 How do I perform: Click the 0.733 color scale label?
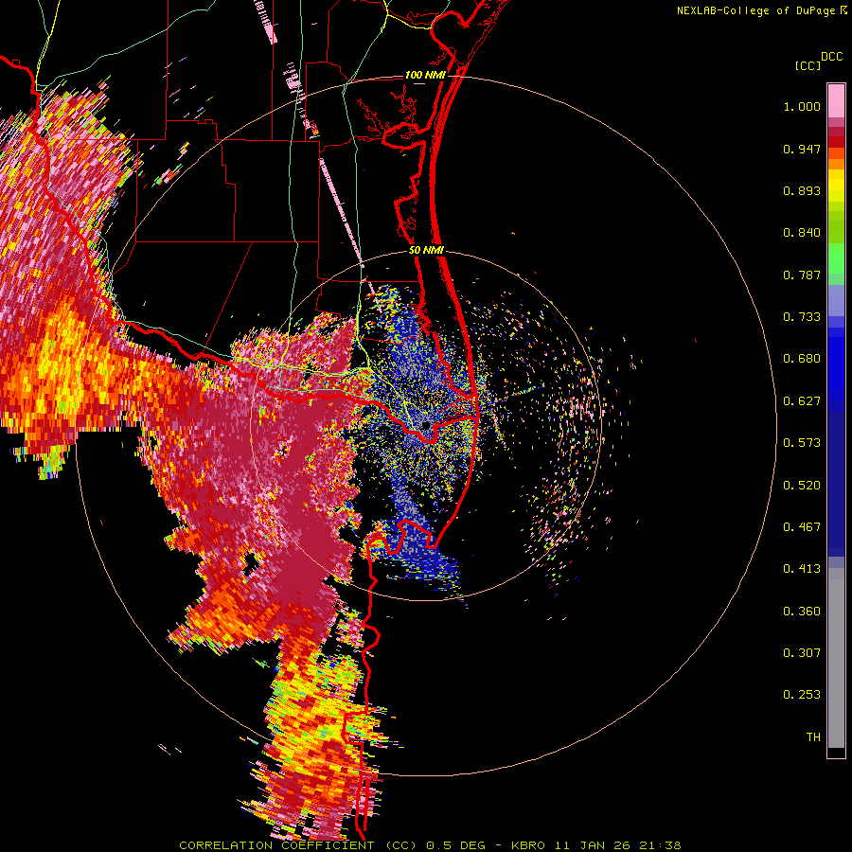(x=802, y=317)
